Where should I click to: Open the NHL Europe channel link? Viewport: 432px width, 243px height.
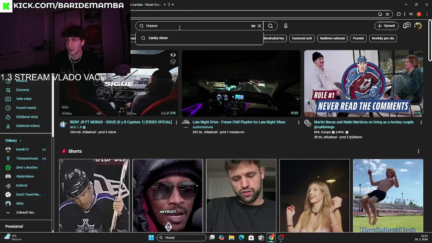(x=322, y=132)
